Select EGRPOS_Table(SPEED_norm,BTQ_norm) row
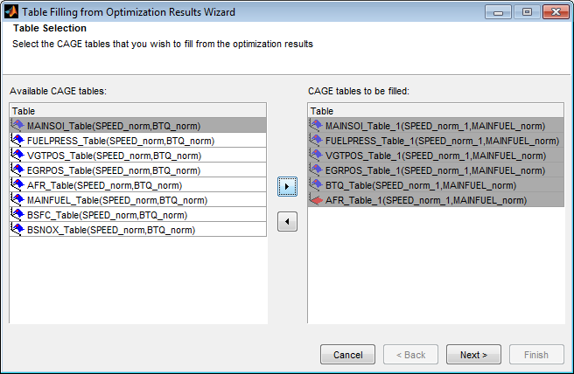The height and width of the screenshot is (374, 574). point(138,170)
